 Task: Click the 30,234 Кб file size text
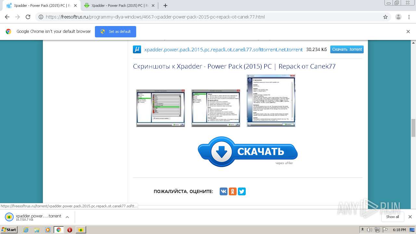317,49
